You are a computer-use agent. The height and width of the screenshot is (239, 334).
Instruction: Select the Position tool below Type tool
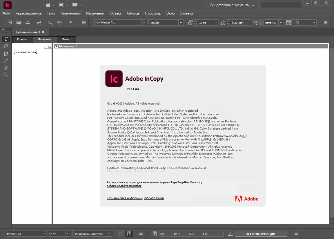(6, 46)
